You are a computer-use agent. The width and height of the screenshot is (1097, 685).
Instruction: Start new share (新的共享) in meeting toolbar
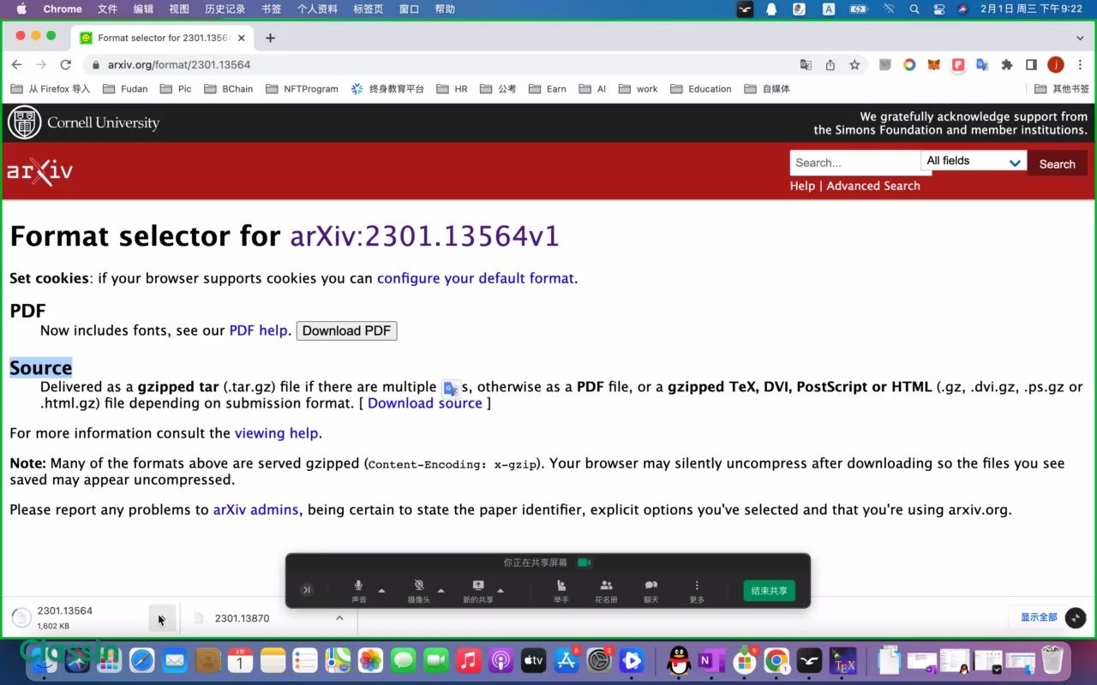[x=478, y=589]
